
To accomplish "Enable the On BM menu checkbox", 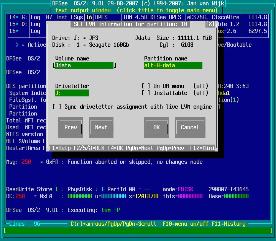I will click(x=146, y=86).
